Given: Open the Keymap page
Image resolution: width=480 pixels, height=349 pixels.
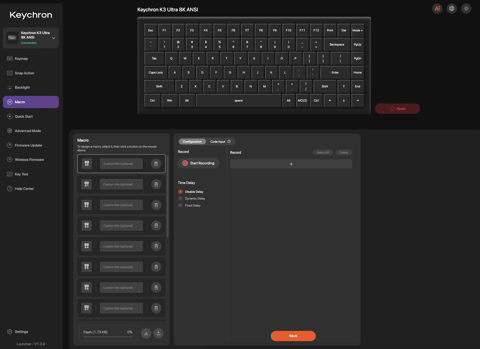Looking at the screenshot, I should click(x=31, y=58).
